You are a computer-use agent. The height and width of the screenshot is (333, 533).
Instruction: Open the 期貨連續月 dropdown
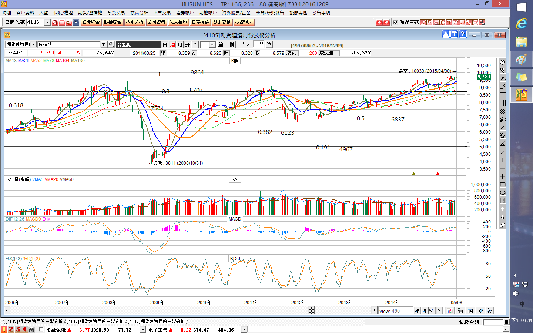tap(33, 44)
